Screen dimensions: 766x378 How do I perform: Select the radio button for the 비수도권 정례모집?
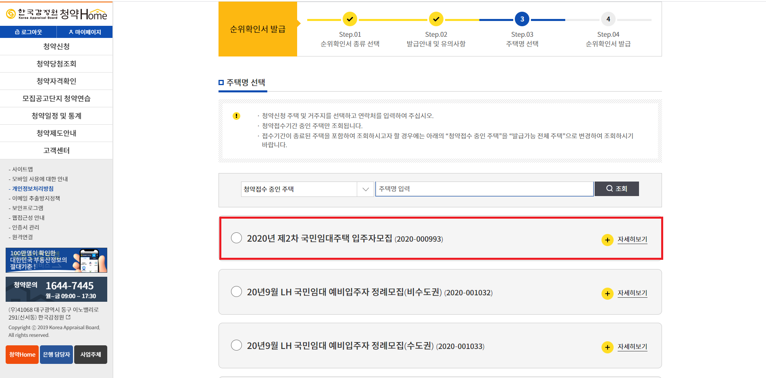tap(236, 292)
